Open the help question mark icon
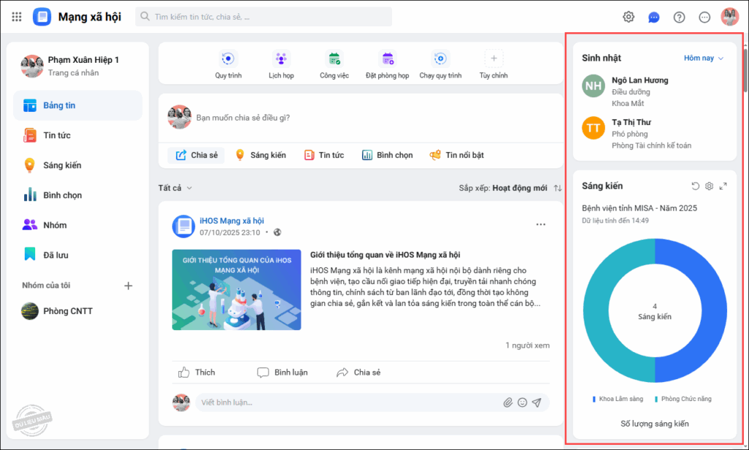The height and width of the screenshot is (450, 749). [680, 18]
